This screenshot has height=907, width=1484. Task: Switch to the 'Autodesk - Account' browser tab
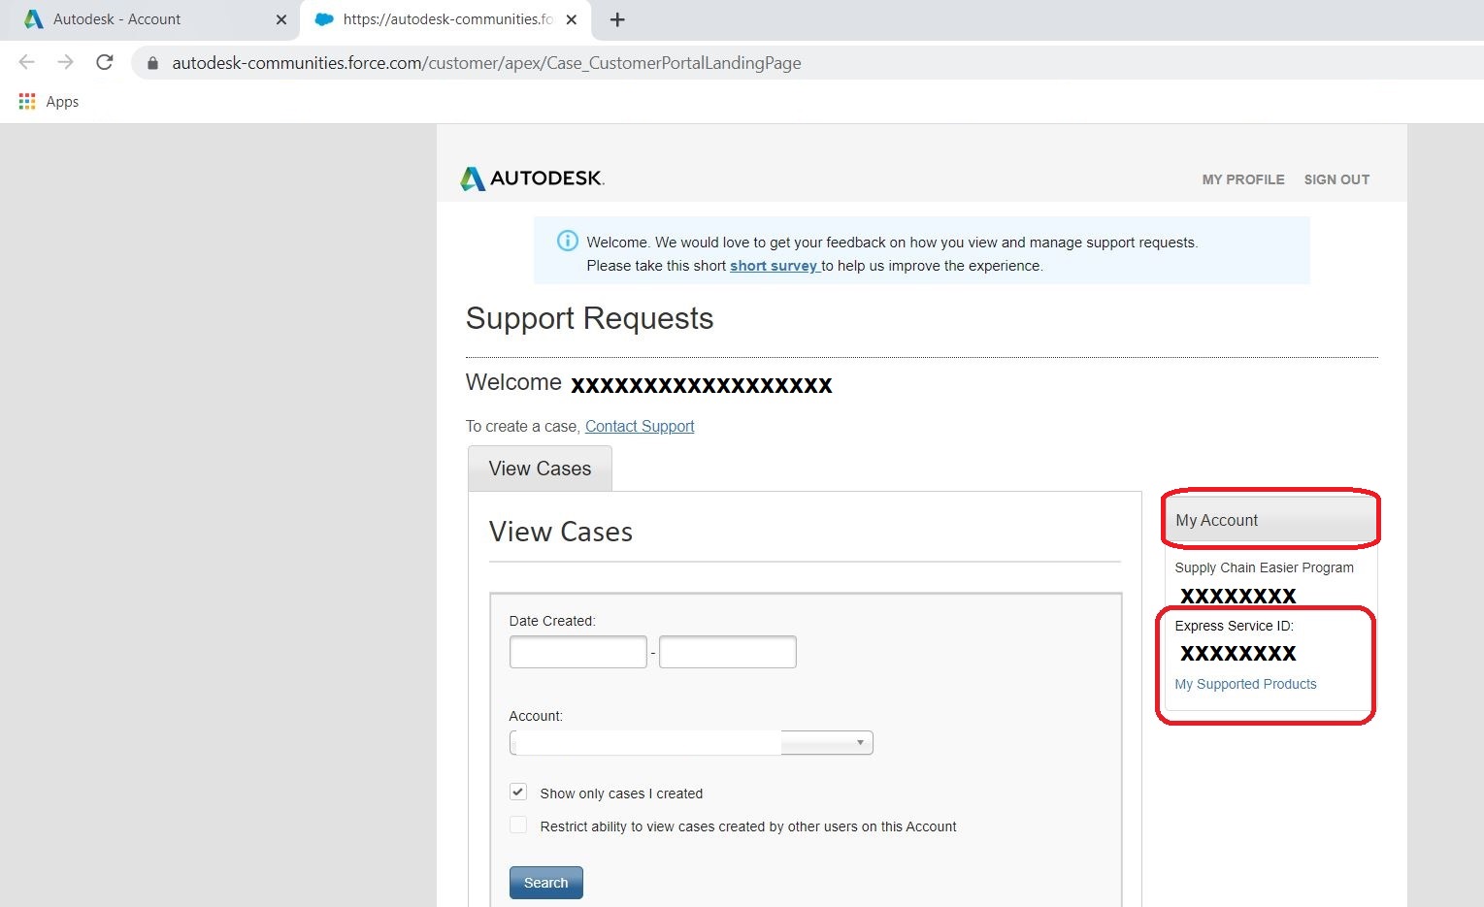tap(116, 18)
